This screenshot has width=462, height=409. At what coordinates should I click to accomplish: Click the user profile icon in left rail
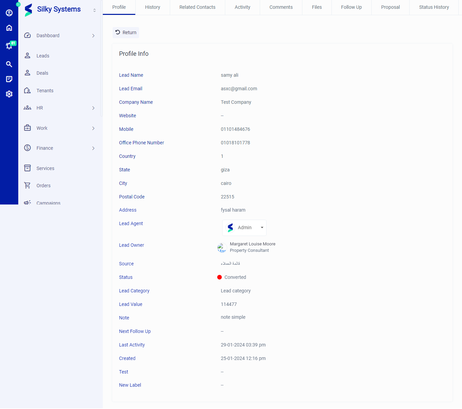(x=9, y=13)
